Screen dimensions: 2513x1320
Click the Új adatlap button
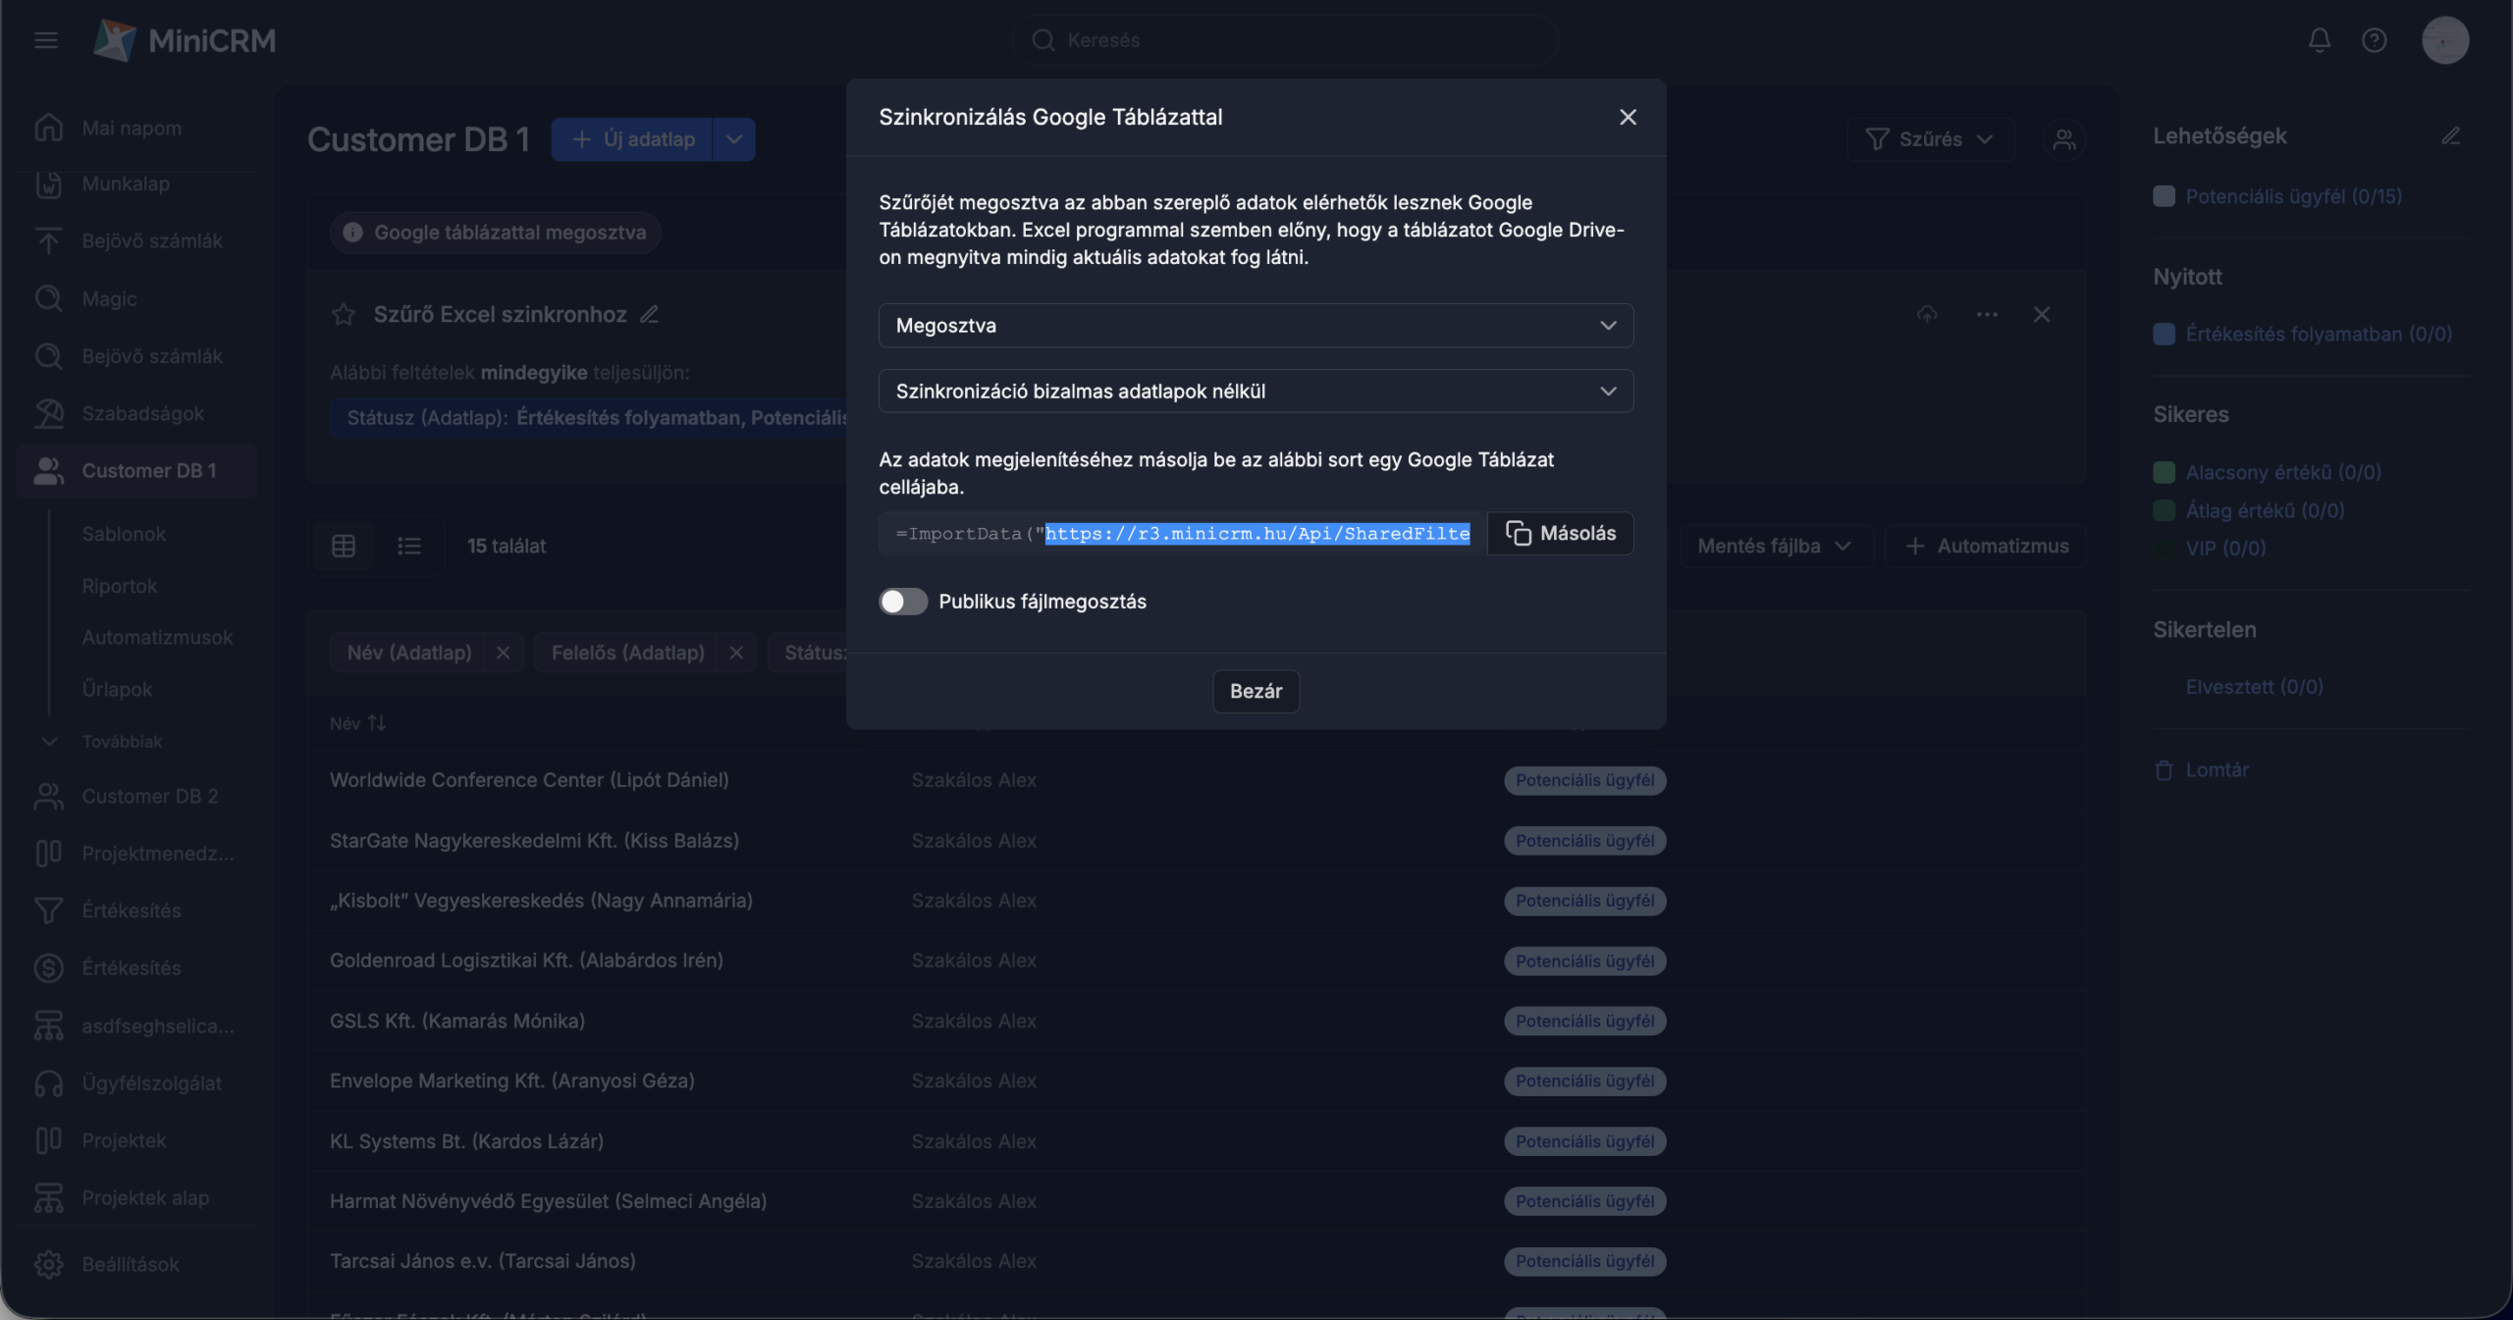point(632,139)
